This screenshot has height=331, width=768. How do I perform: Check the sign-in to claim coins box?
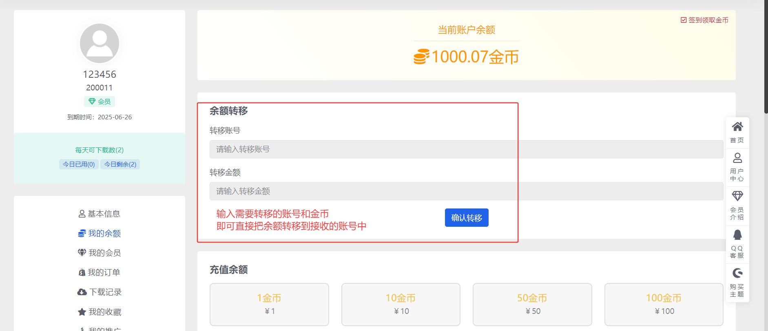click(x=684, y=20)
